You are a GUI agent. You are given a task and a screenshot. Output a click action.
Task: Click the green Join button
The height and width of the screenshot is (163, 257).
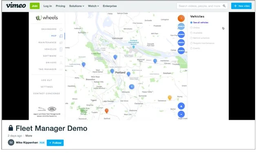coord(35,6)
